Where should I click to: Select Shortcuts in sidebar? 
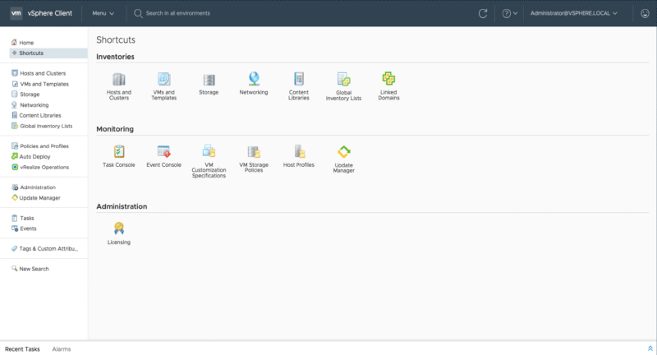click(48, 53)
